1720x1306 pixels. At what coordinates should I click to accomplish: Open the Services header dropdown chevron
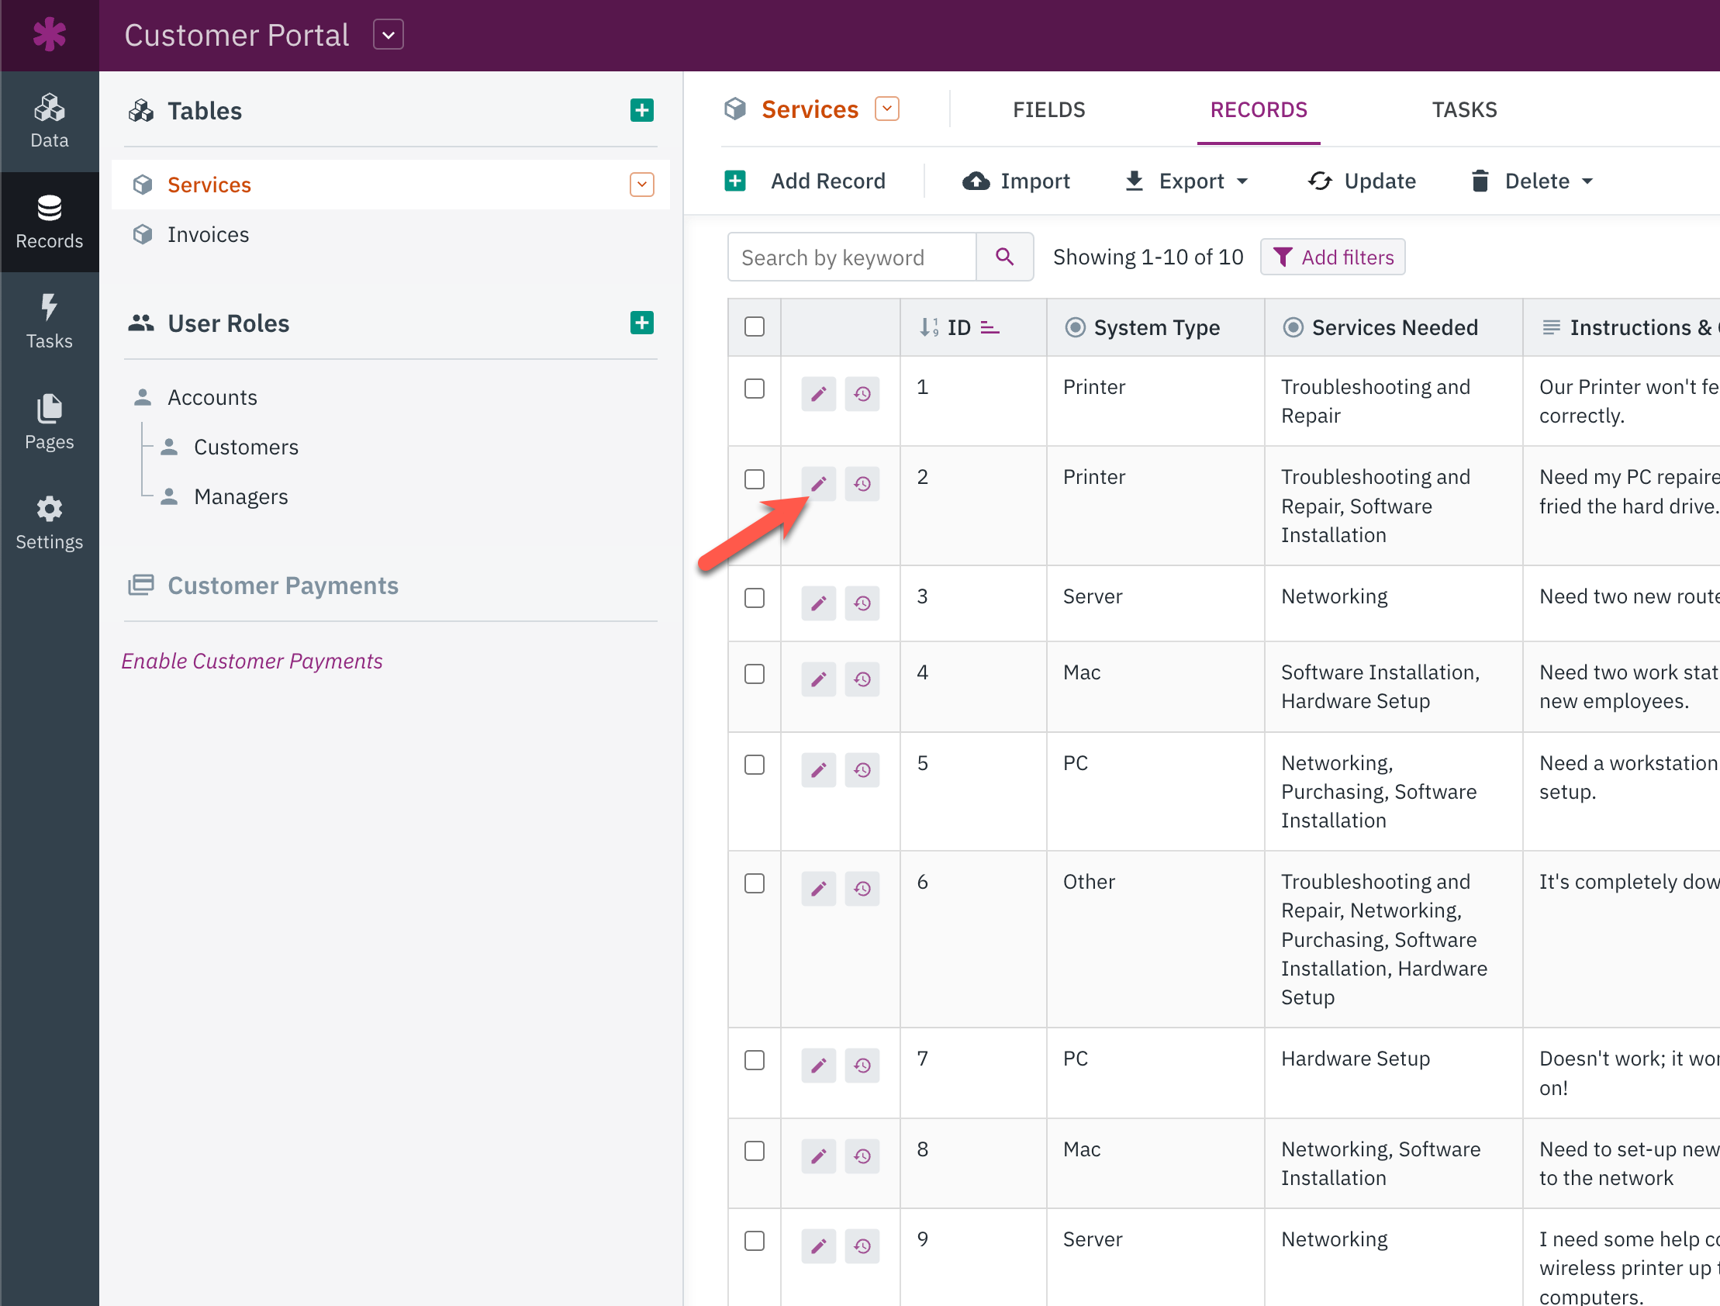(886, 109)
